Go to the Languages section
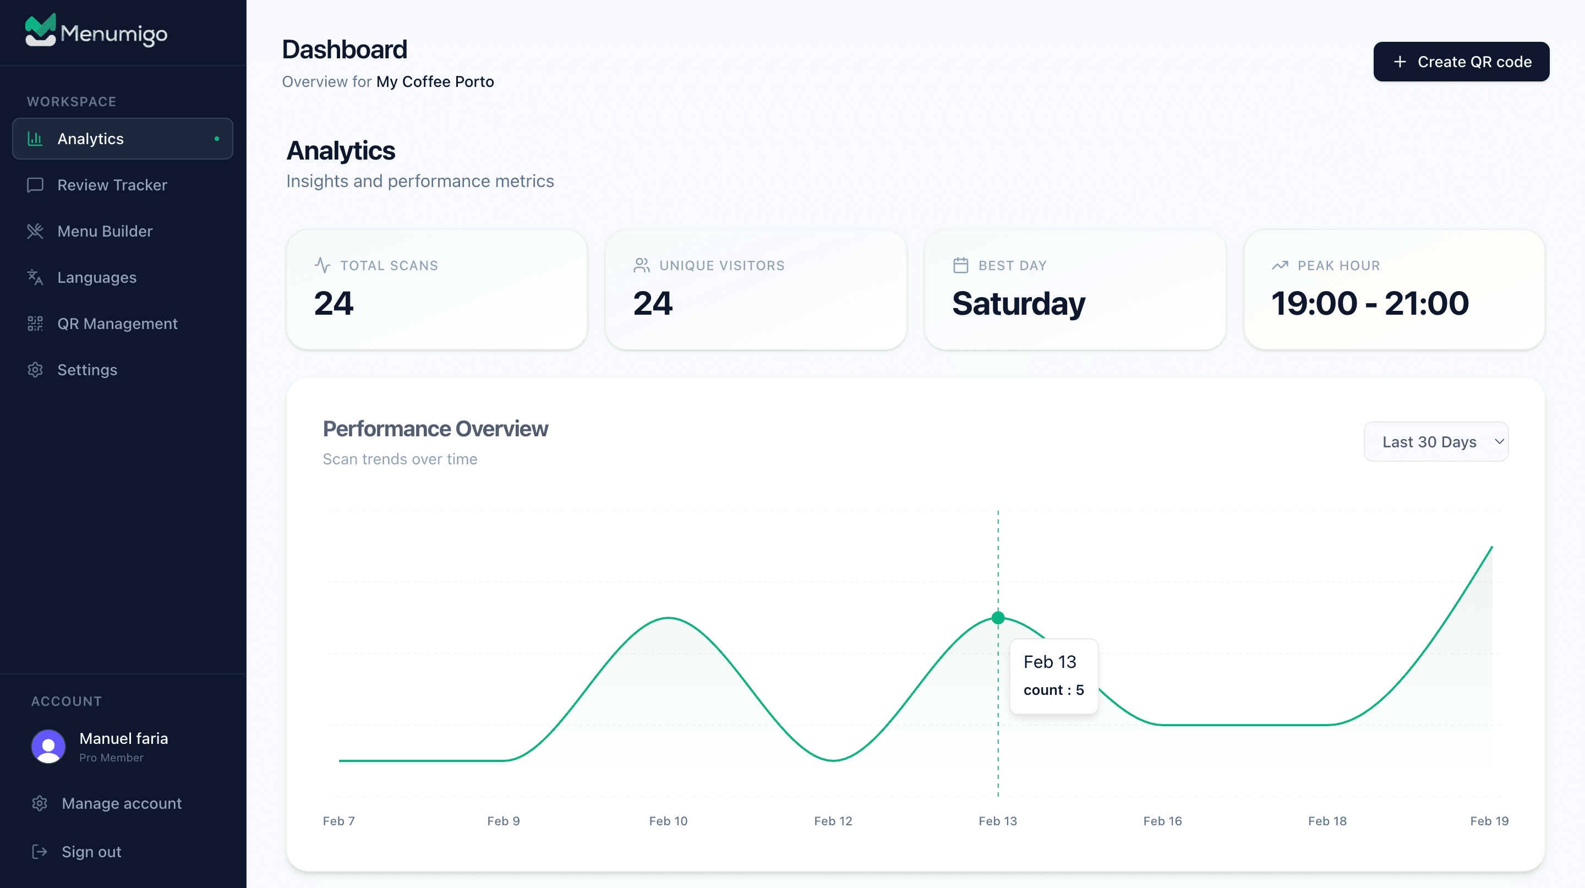This screenshot has height=888, width=1585. pos(97,277)
